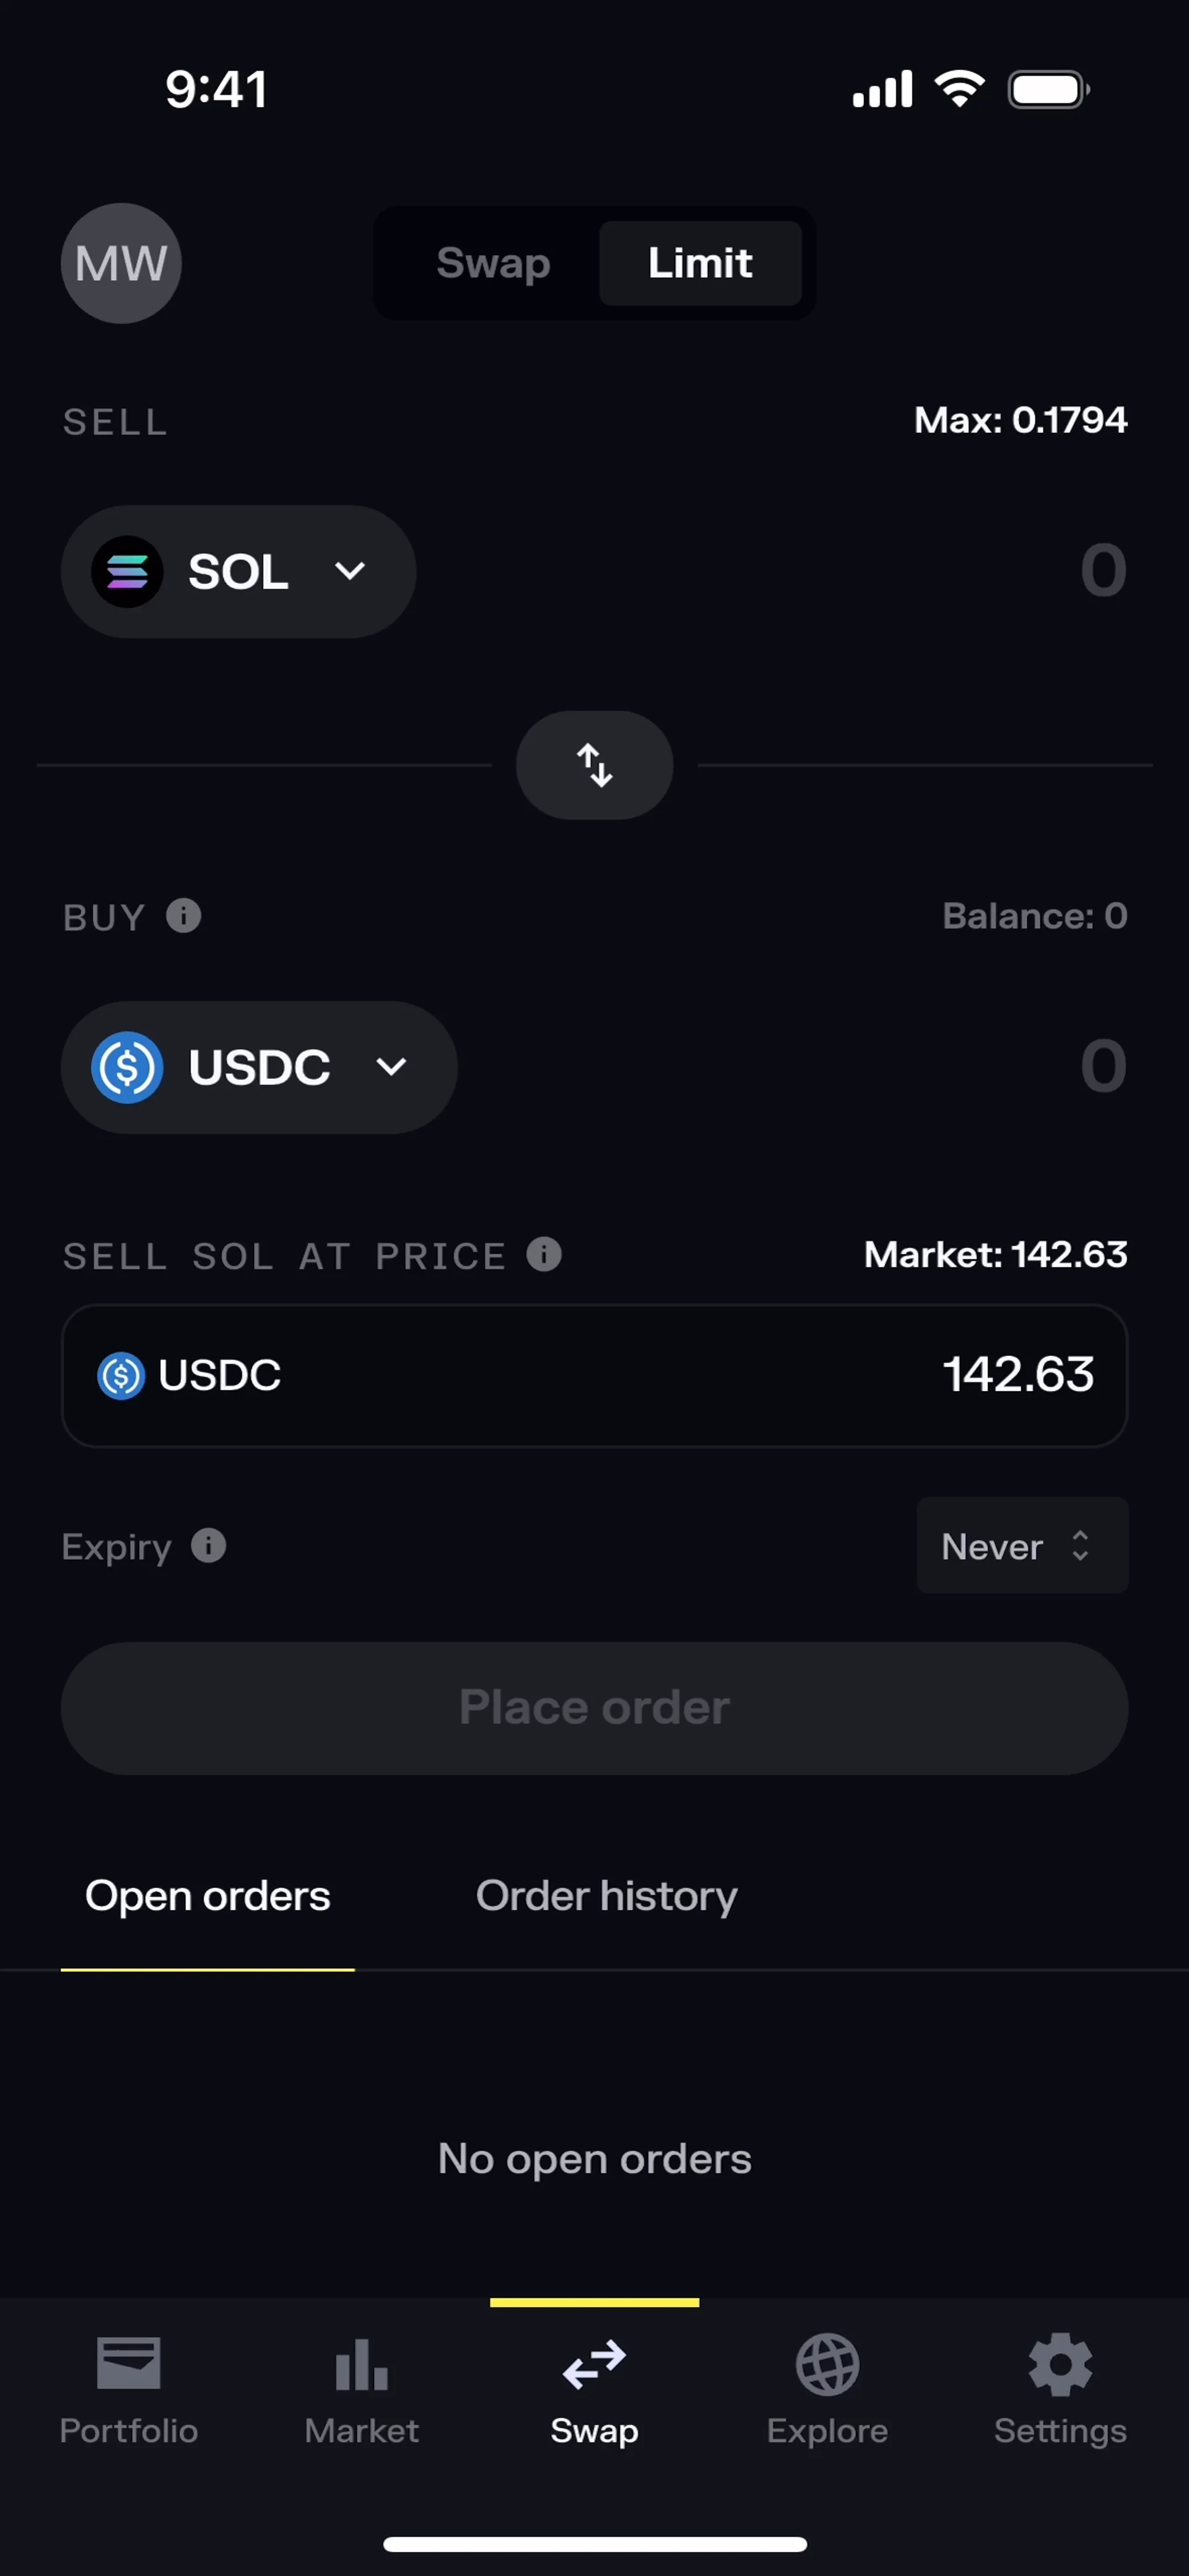Show info about the Buy field
Image resolution: width=1189 pixels, height=2576 pixels.
click(x=184, y=916)
